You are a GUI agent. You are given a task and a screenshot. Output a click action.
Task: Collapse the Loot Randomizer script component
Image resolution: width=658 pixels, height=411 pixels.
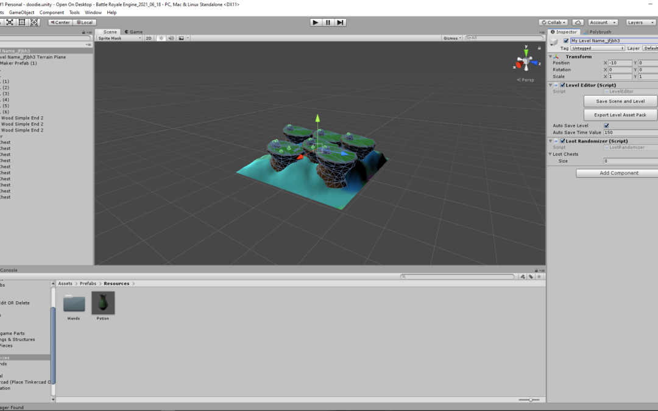tap(551, 141)
